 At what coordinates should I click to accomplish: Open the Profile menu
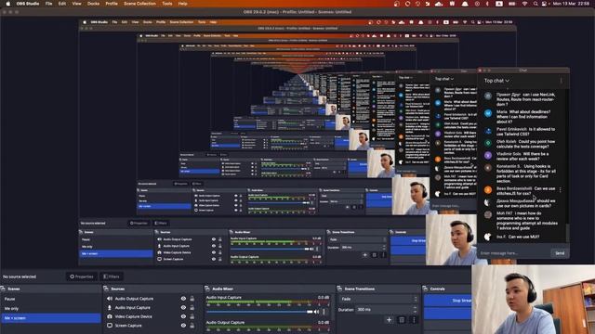tap(112, 4)
